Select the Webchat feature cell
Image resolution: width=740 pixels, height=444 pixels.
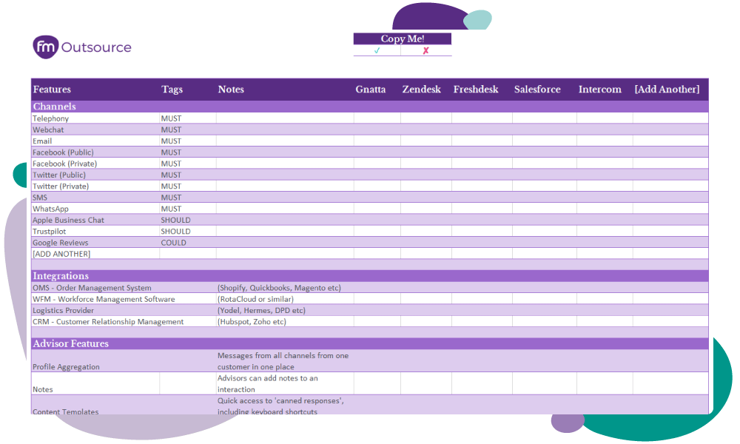95,129
